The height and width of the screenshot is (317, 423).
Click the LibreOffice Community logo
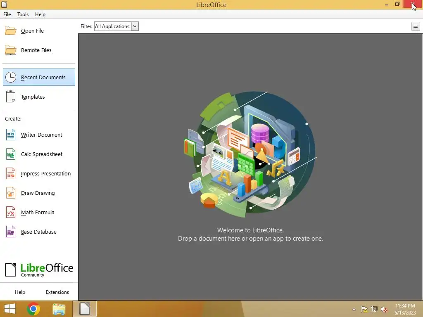pyautogui.click(x=39, y=270)
